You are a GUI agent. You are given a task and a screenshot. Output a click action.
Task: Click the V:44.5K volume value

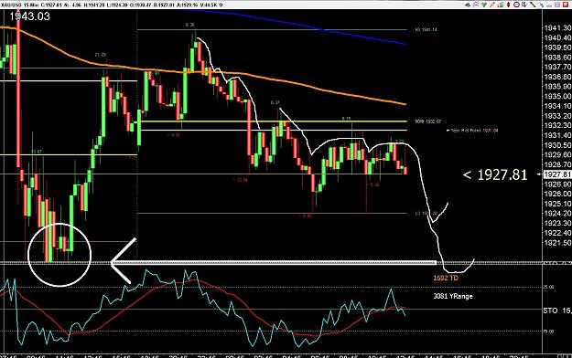coord(209,5)
